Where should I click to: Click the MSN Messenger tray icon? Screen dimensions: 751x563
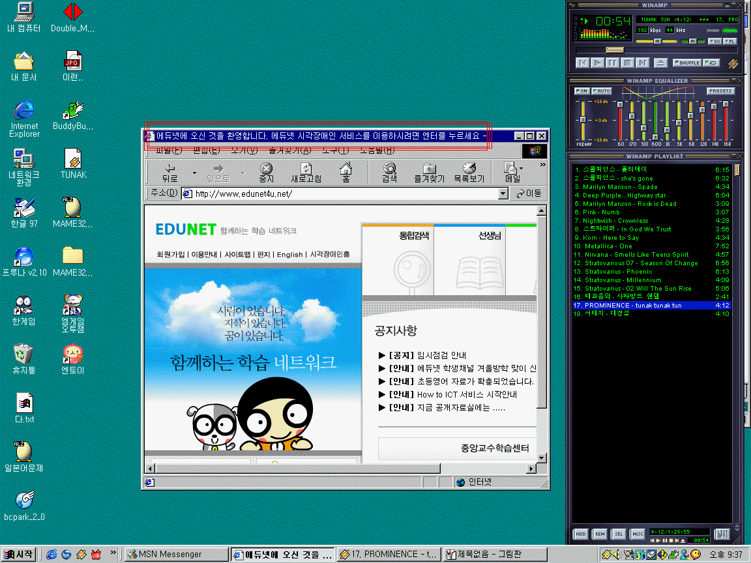click(x=685, y=555)
